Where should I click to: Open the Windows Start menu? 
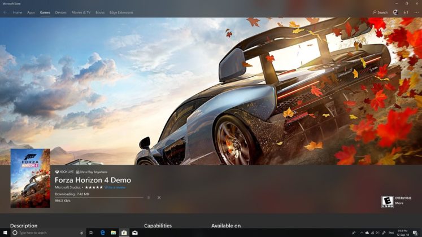[x=5, y=232]
